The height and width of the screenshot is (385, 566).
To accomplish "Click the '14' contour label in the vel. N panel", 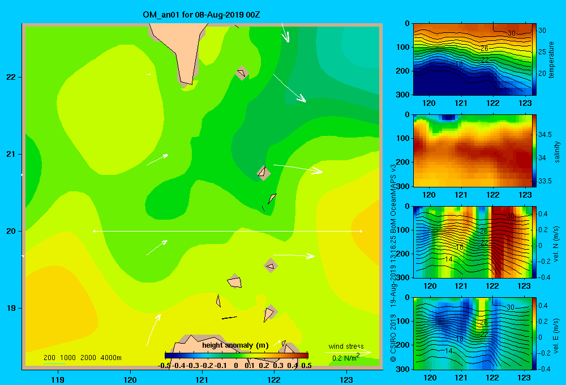I will [448, 259].
